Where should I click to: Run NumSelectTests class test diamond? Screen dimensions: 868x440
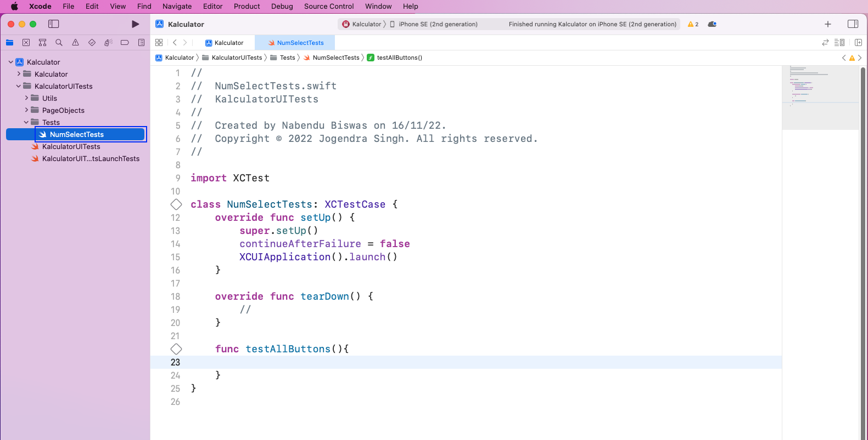(x=176, y=204)
